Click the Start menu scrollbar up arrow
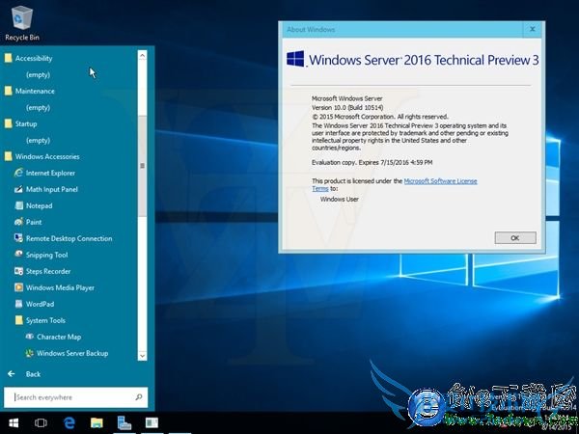 tap(142, 55)
